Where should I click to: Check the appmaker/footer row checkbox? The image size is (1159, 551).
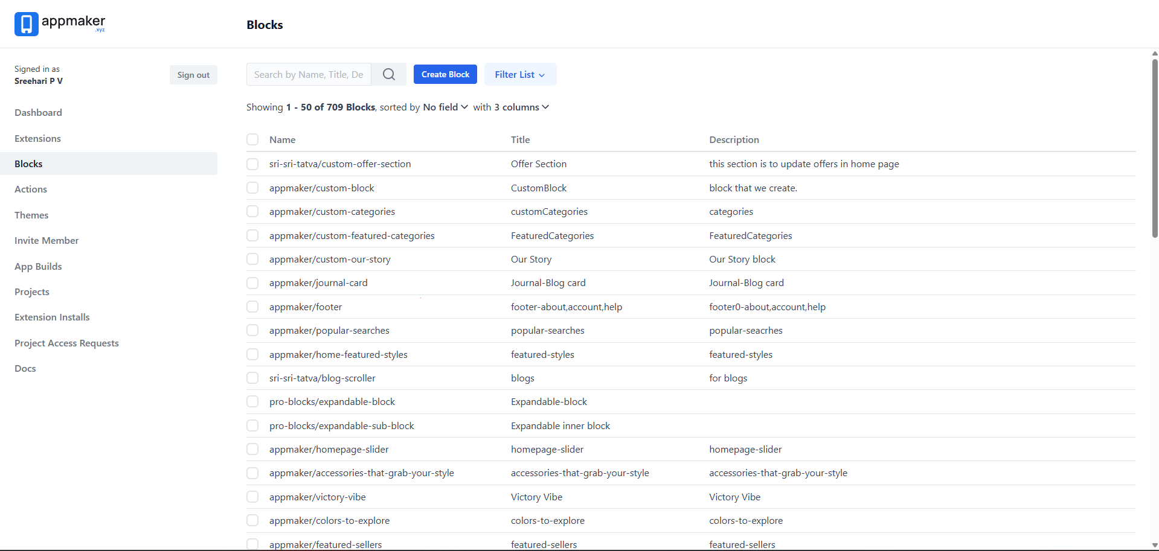(252, 307)
